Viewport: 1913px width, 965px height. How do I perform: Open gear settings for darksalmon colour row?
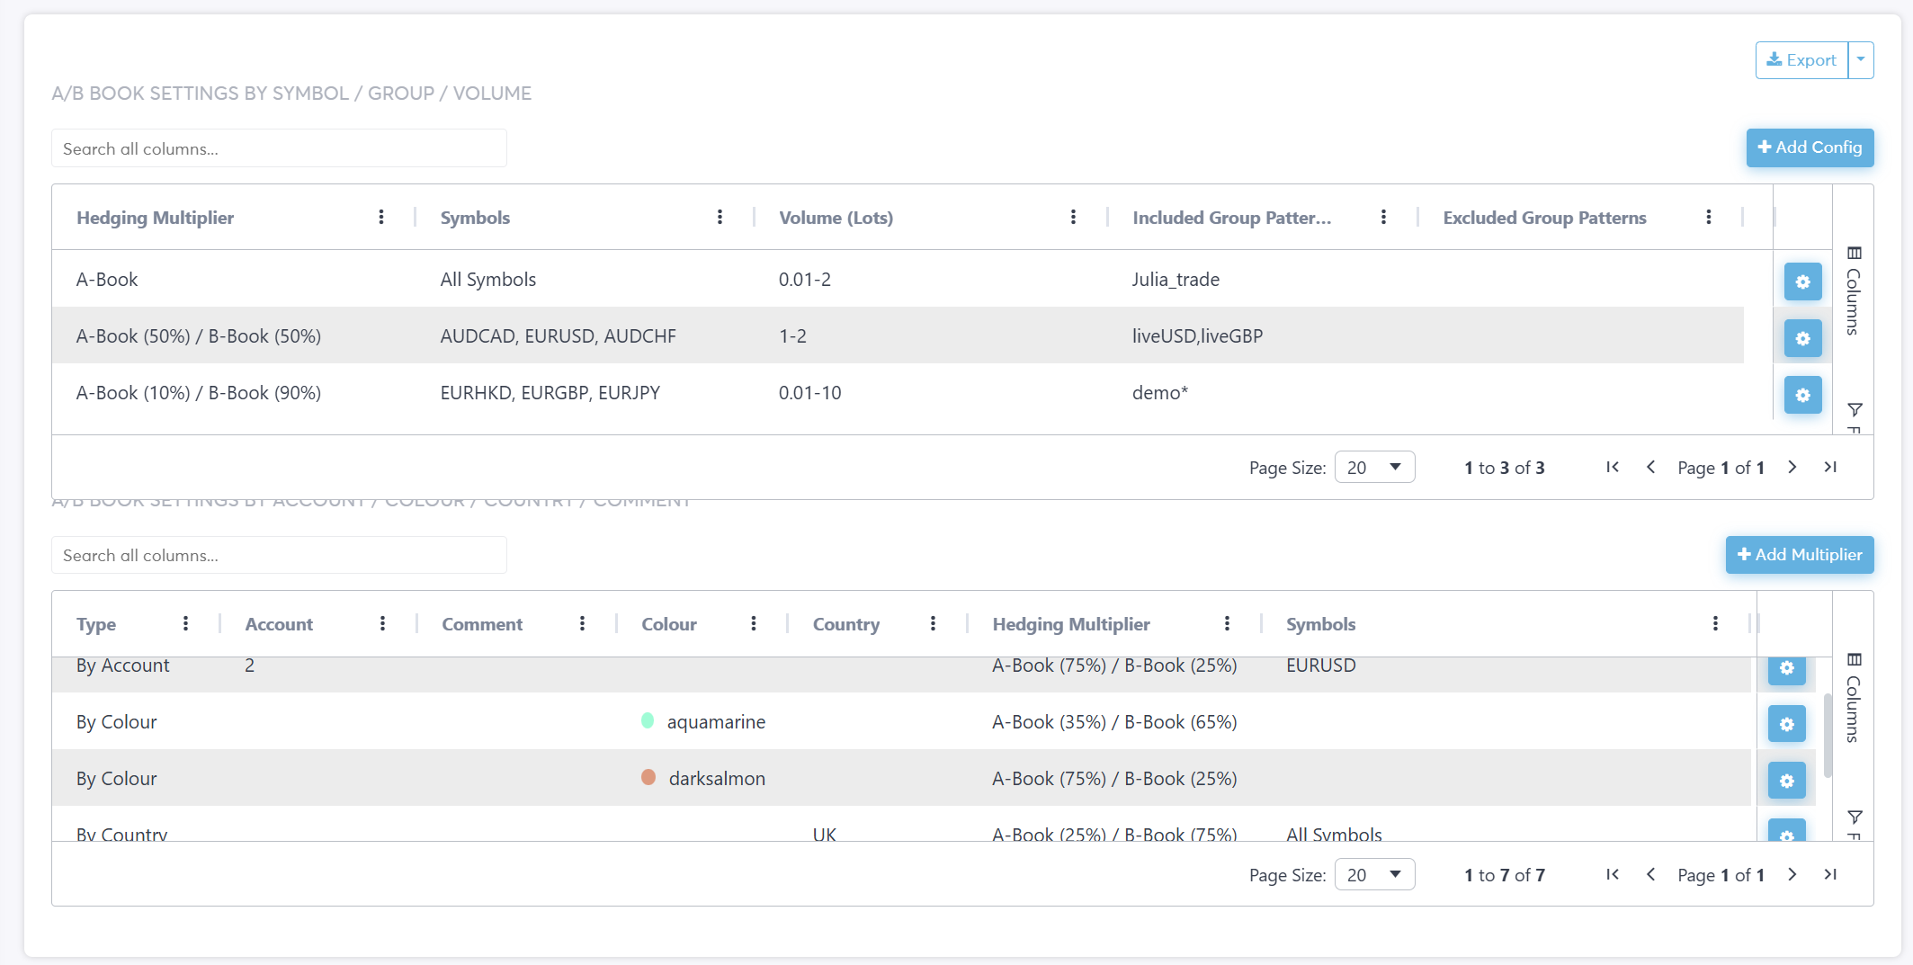1786,781
